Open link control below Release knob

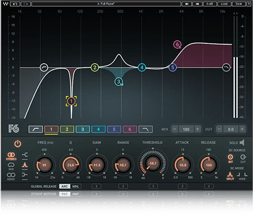pyautogui.click(x=209, y=186)
